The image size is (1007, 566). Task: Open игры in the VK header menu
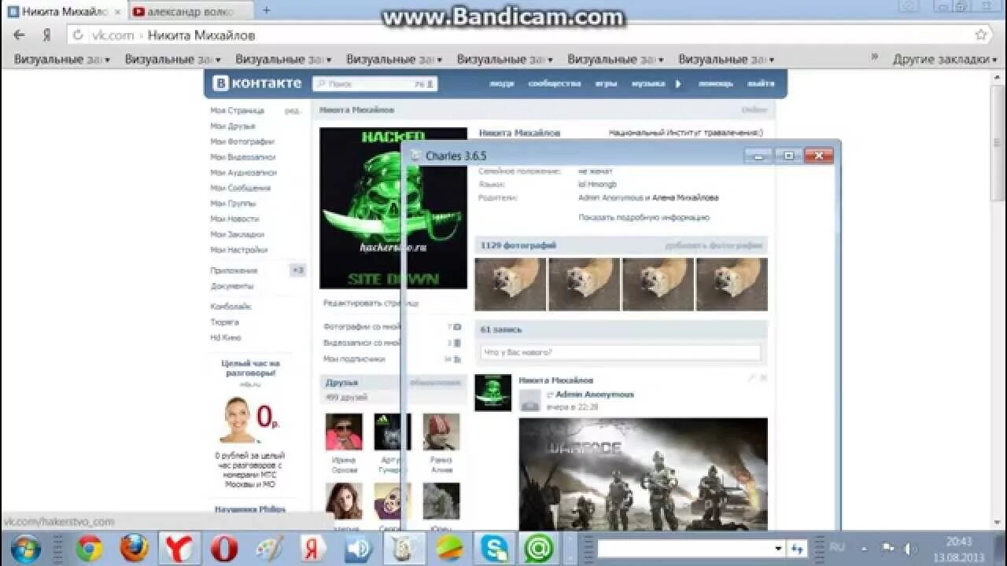click(606, 83)
